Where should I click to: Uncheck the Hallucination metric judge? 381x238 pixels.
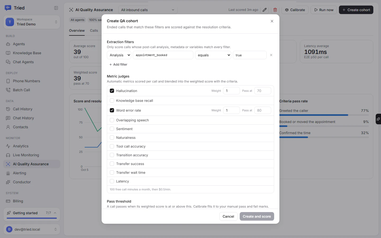point(112,91)
